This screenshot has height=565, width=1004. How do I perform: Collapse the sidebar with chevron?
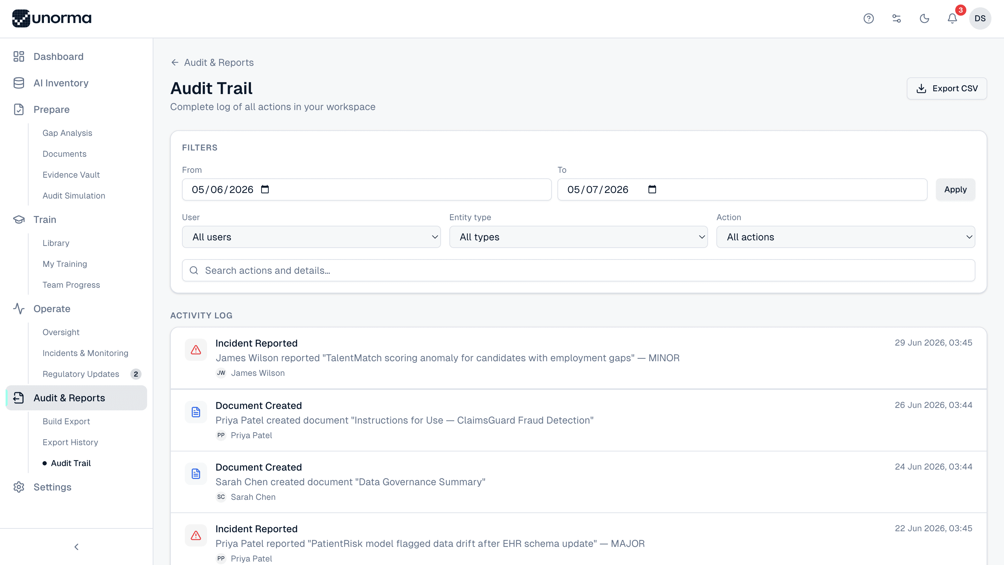pyautogui.click(x=76, y=547)
